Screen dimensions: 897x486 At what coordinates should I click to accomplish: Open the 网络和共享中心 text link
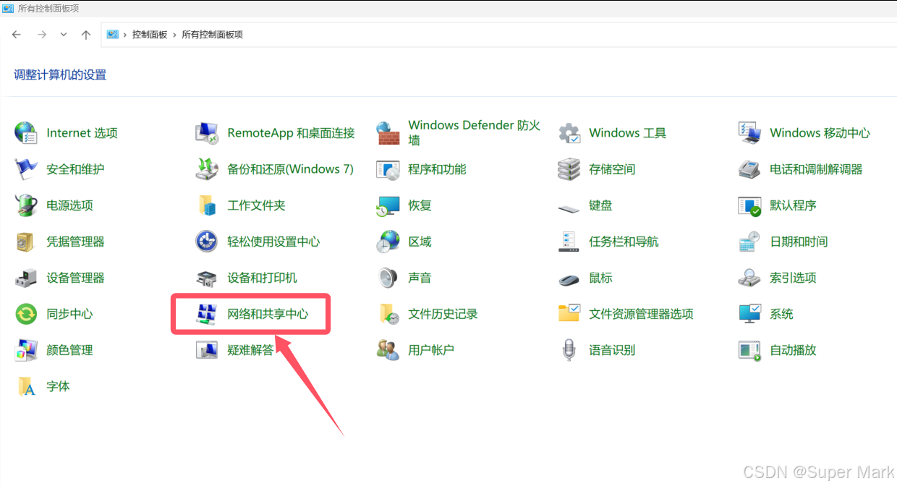pos(268,314)
